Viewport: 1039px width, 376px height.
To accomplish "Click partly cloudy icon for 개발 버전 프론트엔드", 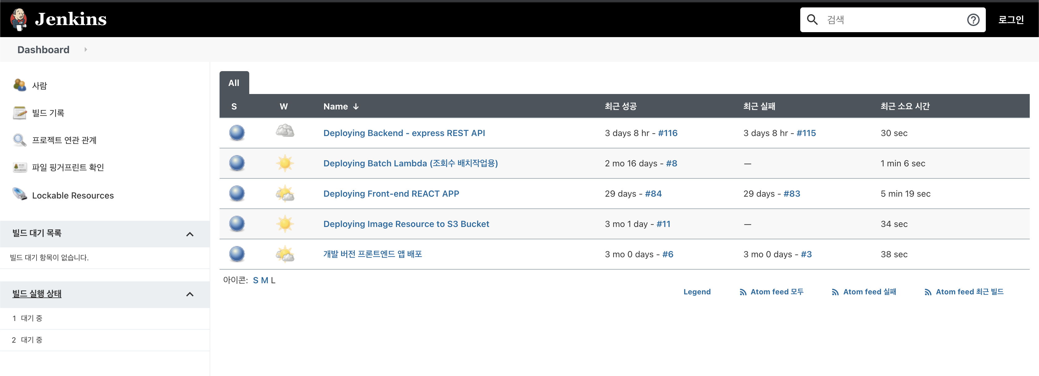I will [x=285, y=254].
